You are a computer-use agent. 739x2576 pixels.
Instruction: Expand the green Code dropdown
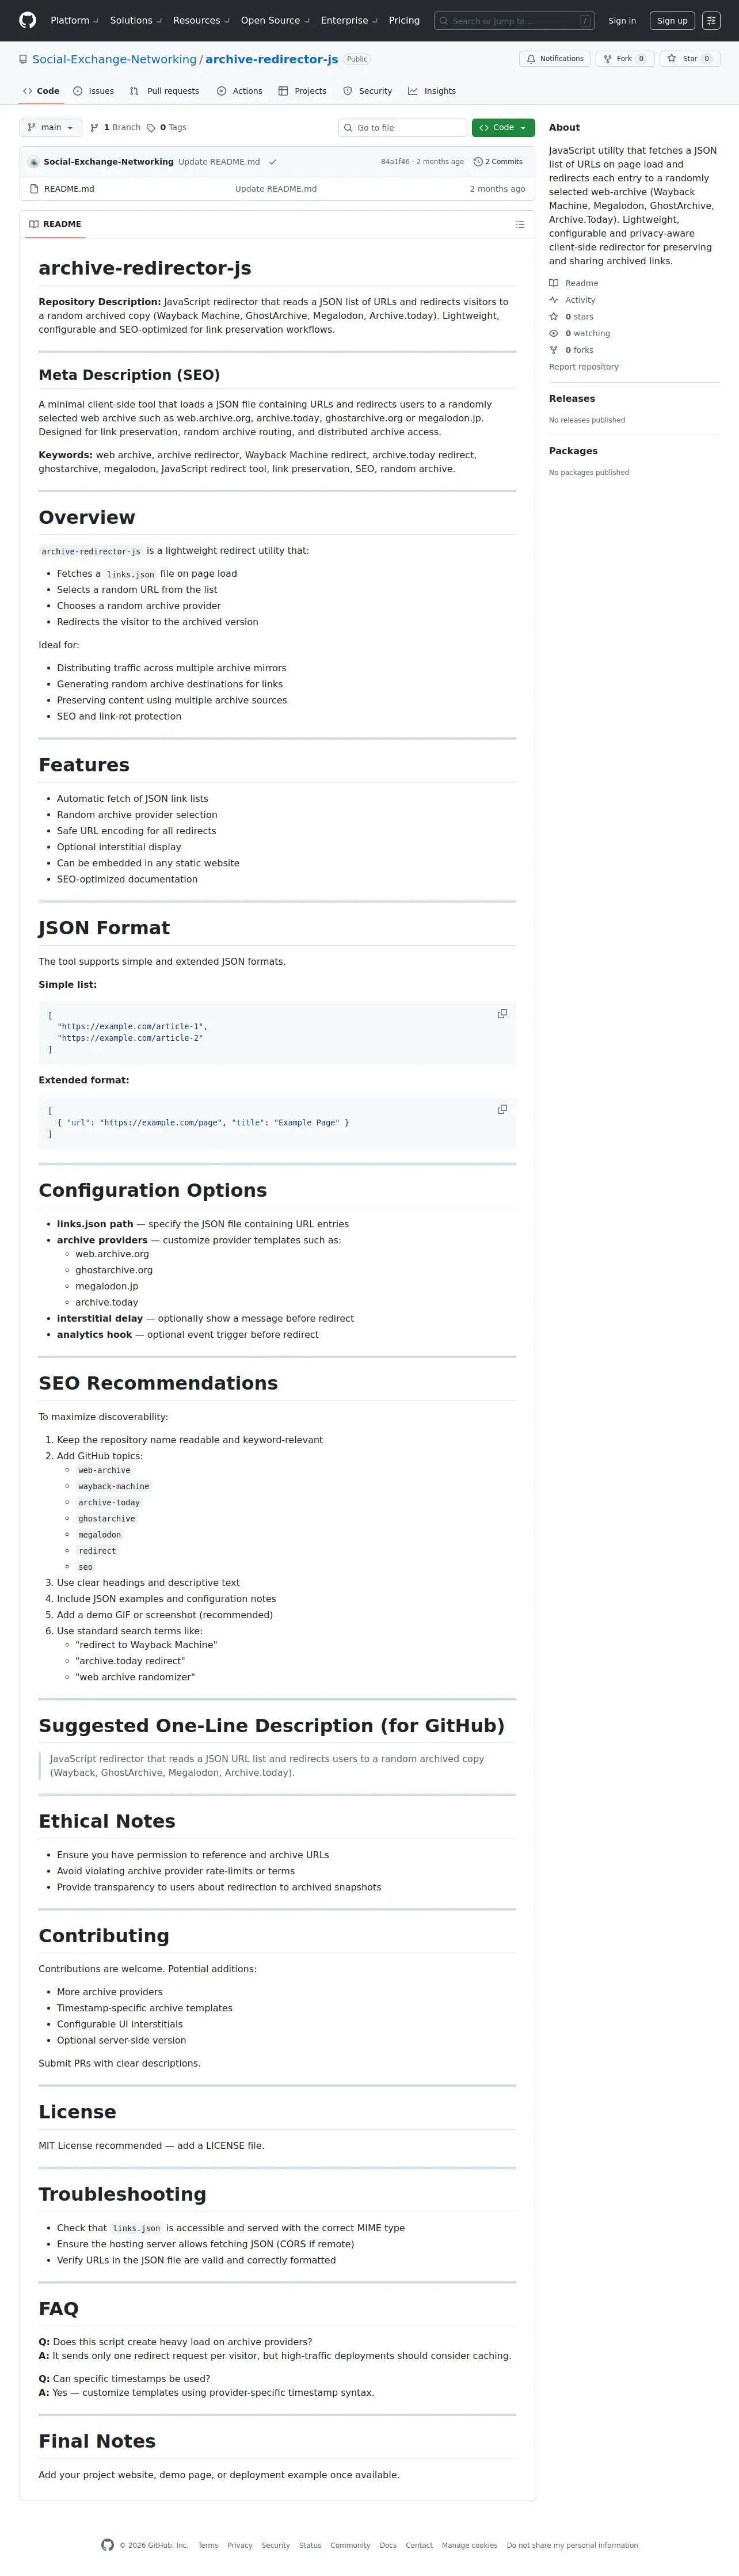503,128
